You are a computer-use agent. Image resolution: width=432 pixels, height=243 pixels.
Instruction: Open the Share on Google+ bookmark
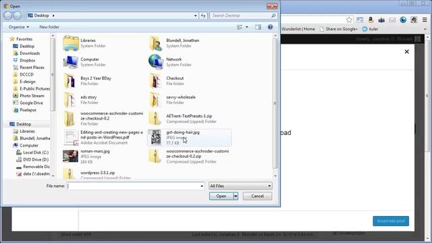339,29
